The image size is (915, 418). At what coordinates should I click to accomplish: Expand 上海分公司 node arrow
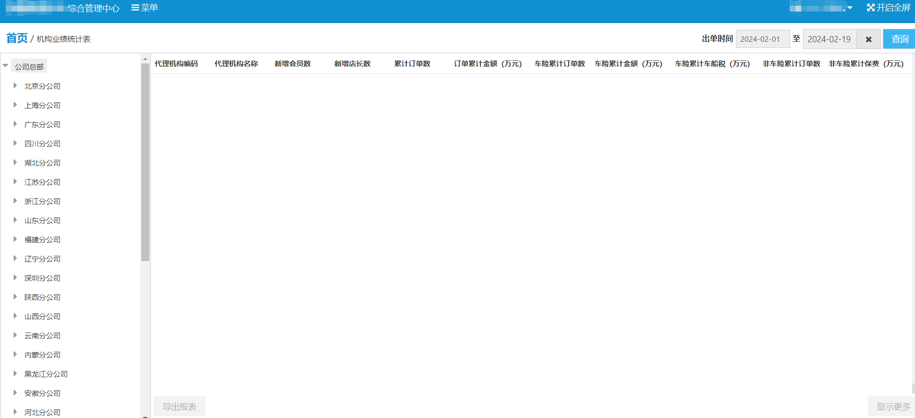tap(15, 105)
